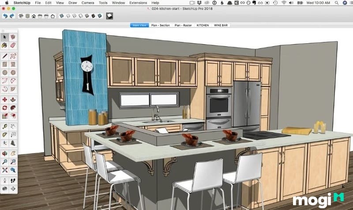Choose the 3-Point Arc tool

click(5, 89)
